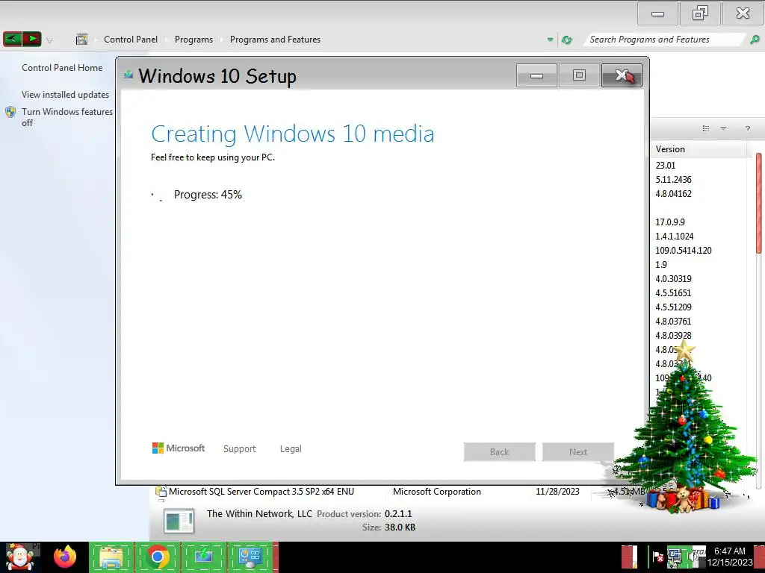
Task: Click the disabled Back button in setup
Action: tap(499, 451)
